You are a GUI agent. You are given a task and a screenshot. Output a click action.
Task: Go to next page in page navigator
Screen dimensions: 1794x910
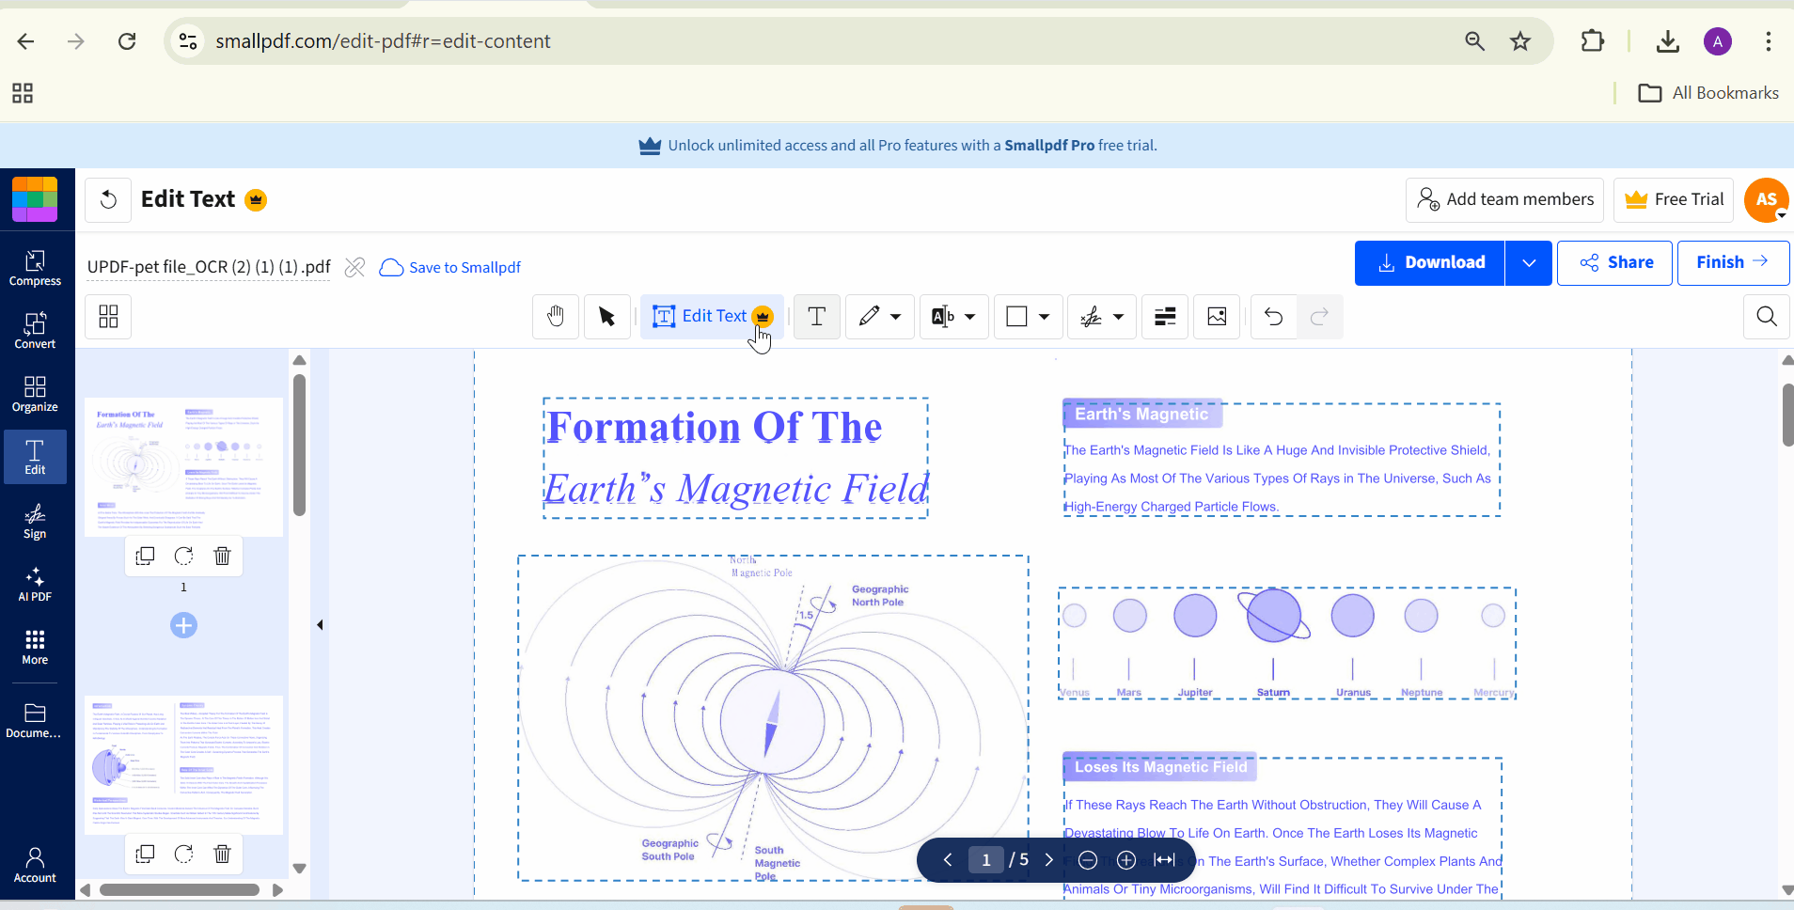[x=1049, y=859]
